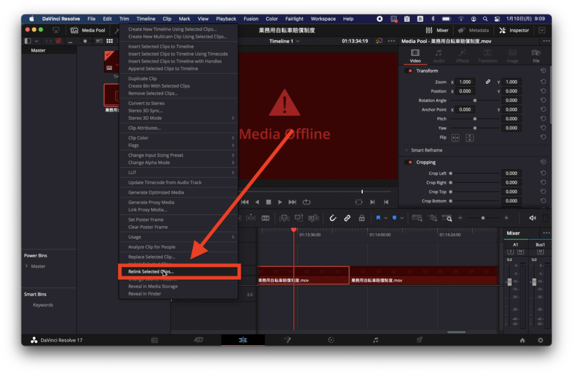Open Project Settings gear icon
The image size is (573, 374).
pos(540,340)
